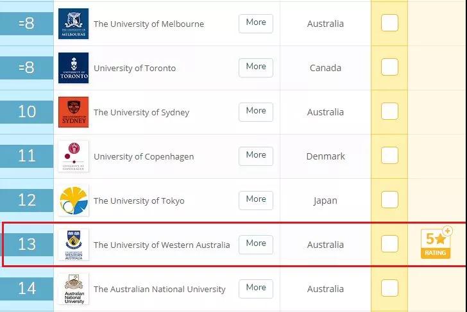Open The University of Western Australia link
Screen dimensions: 467x312
pos(162,245)
